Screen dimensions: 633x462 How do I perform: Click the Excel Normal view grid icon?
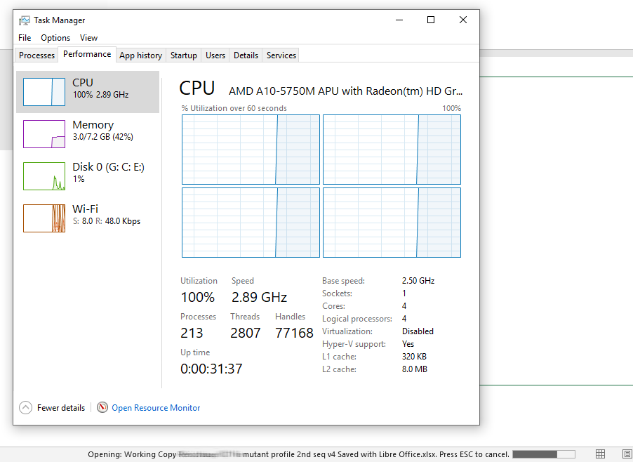600,454
